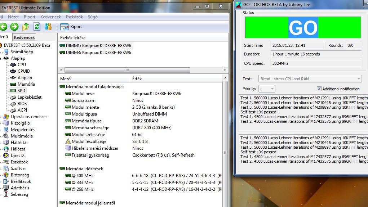Viewport: 368px width, 207px height.
Task: Click the Kiszolgáló server icon
Action: tap(6, 123)
